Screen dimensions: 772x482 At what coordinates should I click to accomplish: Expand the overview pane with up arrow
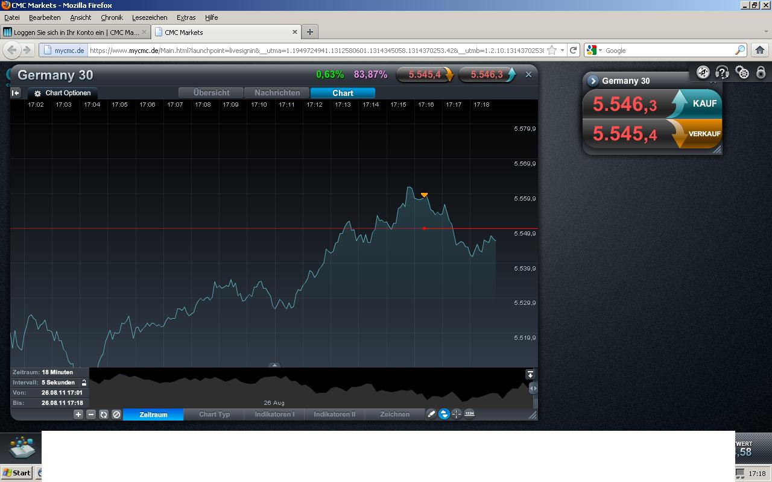tap(274, 365)
